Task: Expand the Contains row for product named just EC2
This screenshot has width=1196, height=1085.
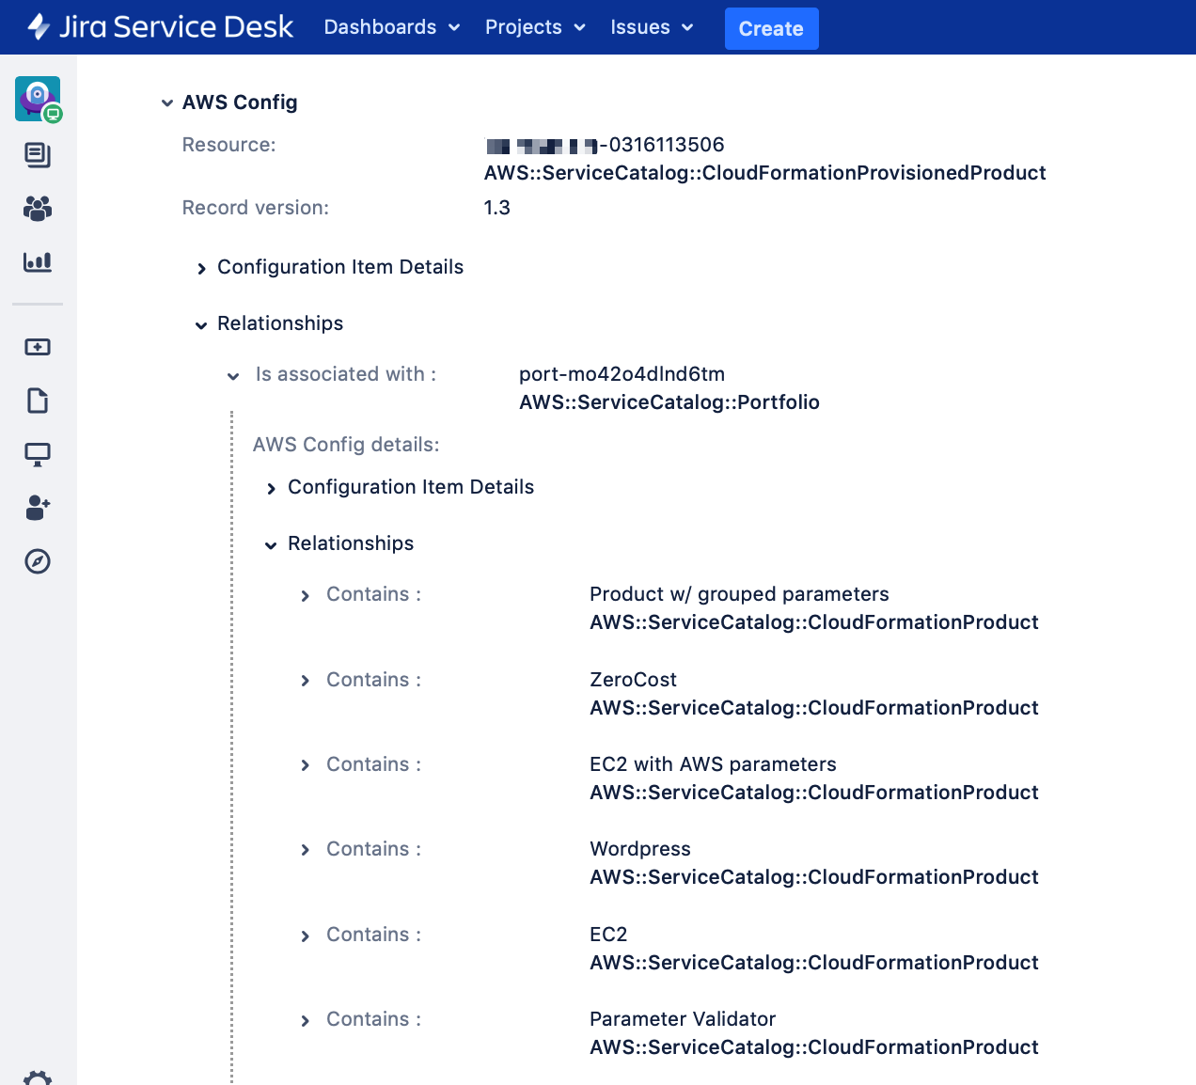Action: [x=305, y=936]
